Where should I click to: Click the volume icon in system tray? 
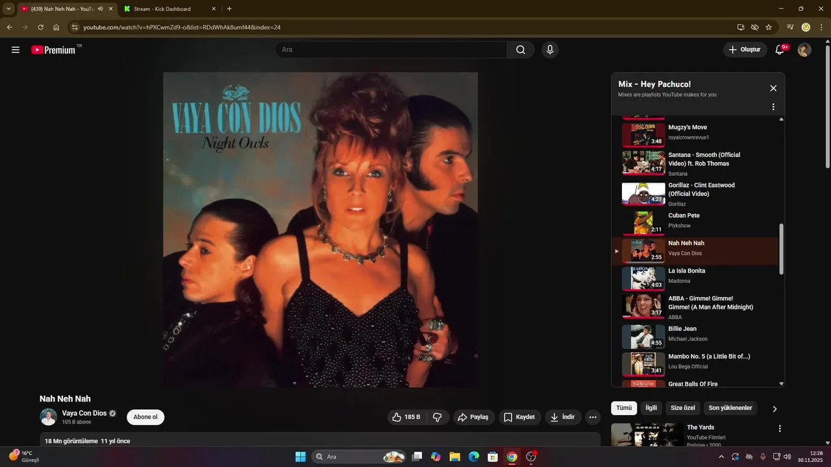[788, 457]
